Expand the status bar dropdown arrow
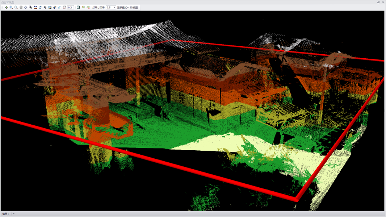Viewport: 386px width, 217px height. point(14,214)
